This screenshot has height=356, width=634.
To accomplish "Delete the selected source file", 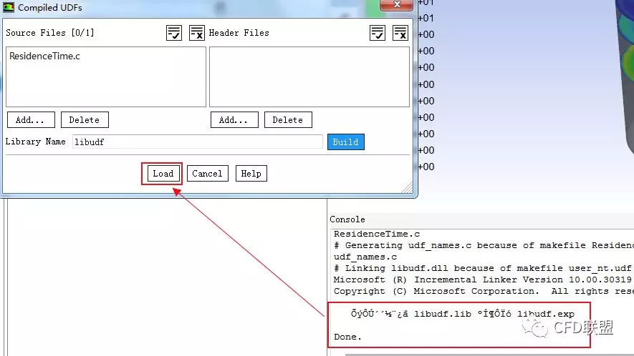I will [x=84, y=120].
